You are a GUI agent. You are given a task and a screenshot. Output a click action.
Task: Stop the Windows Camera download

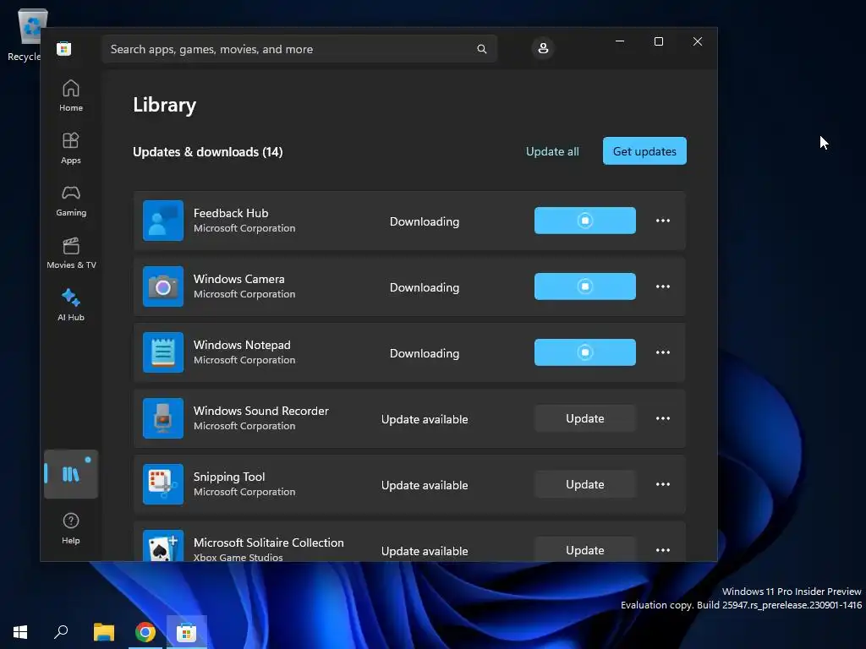coord(585,286)
